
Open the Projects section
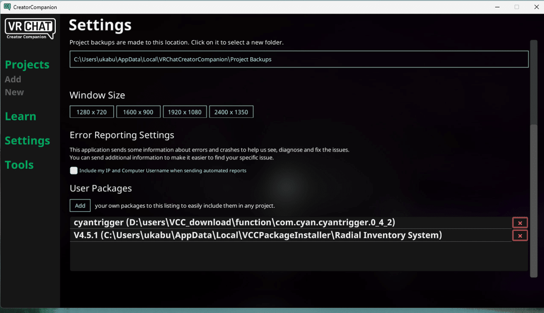click(27, 65)
